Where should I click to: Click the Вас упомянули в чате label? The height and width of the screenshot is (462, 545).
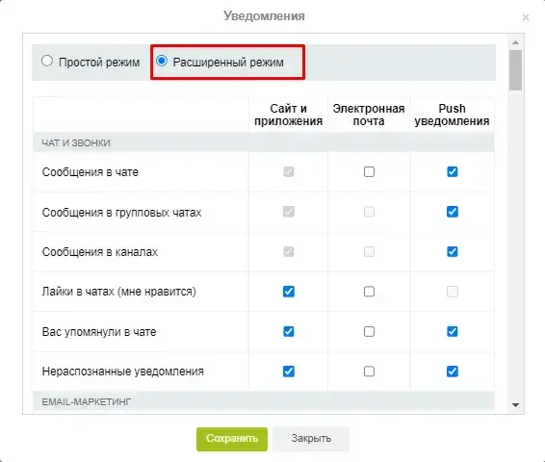(99, 332)
